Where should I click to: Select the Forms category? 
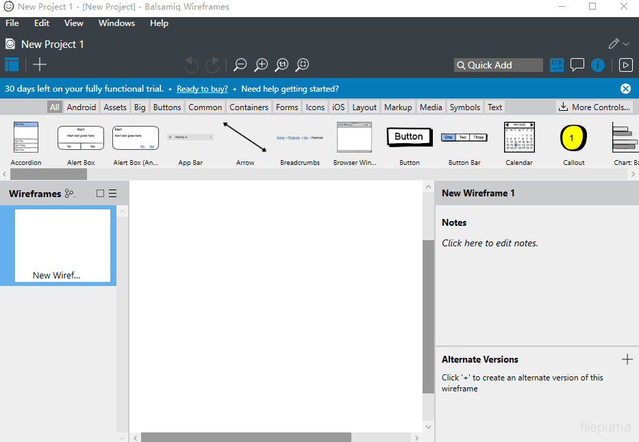(x=287, y=107)
